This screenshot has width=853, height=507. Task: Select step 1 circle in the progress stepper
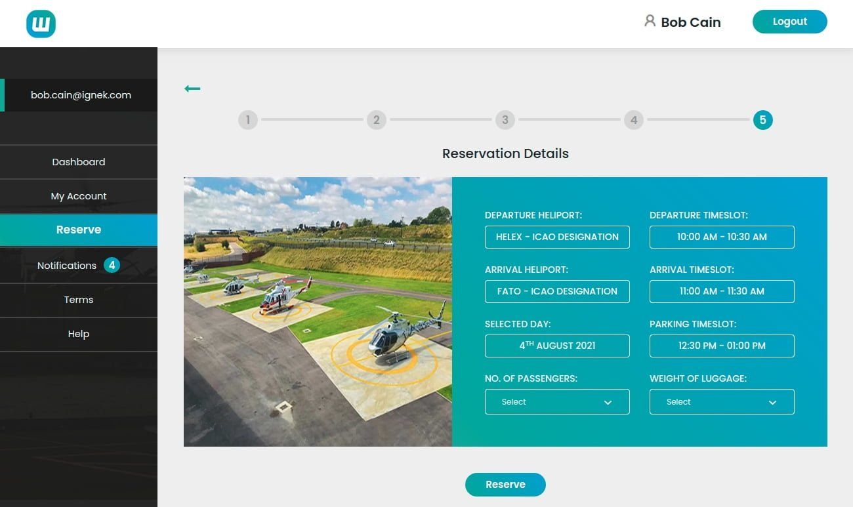click(x=247, y=120)
